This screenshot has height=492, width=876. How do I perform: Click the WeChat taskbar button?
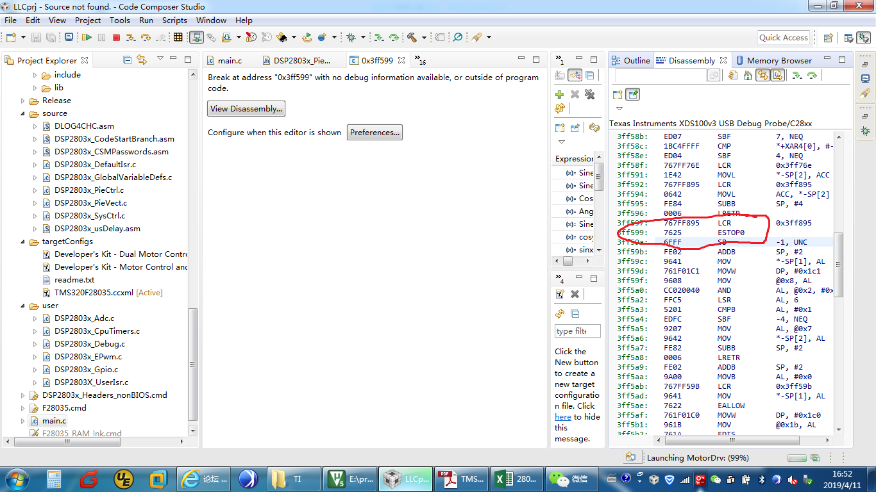click(573, 479)
